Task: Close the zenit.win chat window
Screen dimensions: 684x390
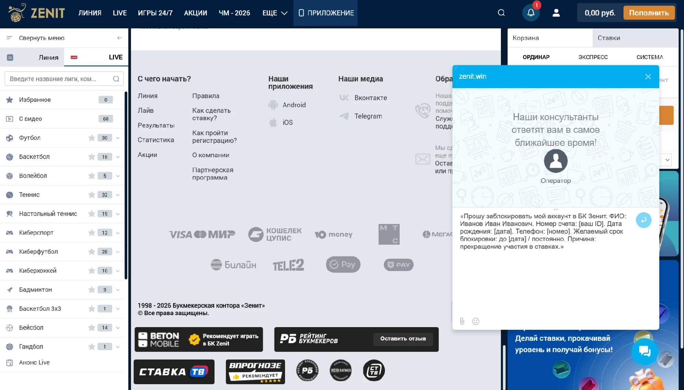Action: (648, 77)
